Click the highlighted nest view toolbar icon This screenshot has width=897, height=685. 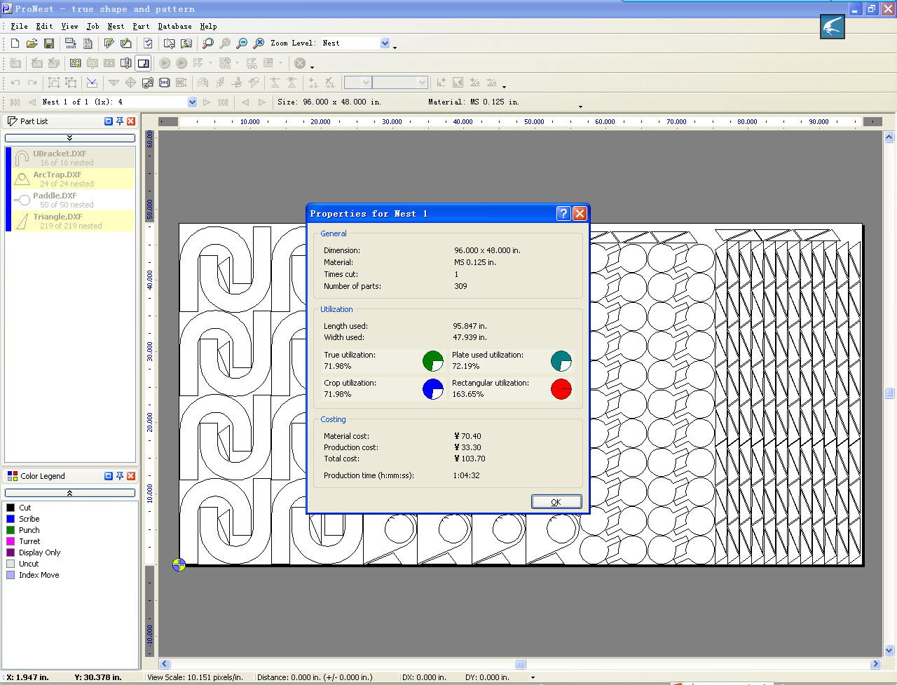(x=143, y=63)
